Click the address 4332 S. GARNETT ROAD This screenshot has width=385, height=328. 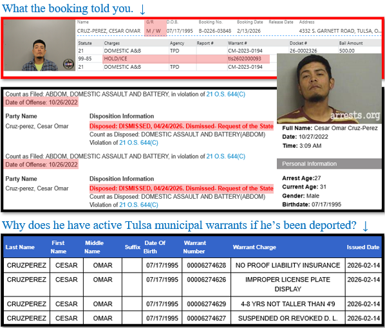tap(340, 31)
